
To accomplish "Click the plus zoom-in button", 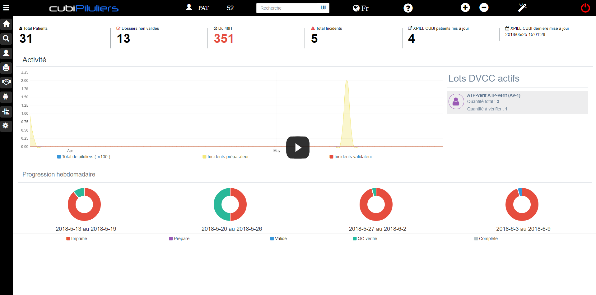I will click(465, 7).
